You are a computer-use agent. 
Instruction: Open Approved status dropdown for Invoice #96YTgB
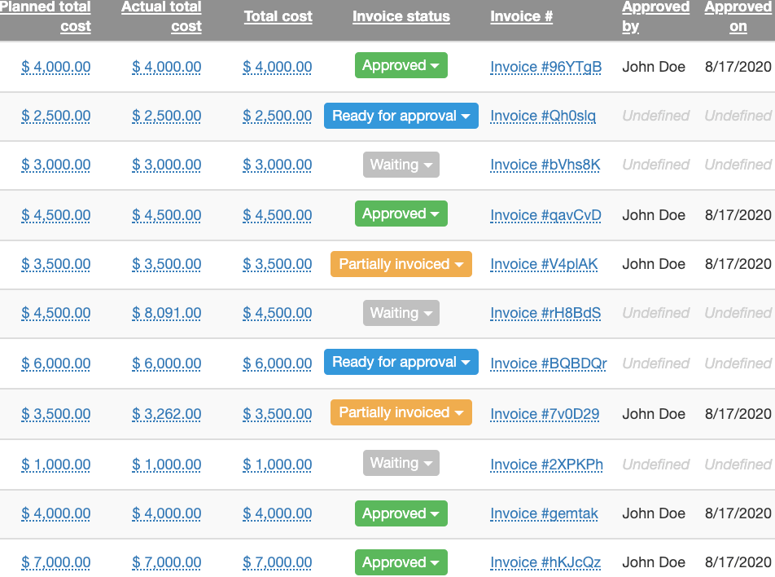click(401, 66)
